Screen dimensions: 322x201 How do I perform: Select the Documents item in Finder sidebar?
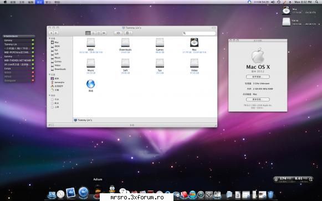click(x=55, y=90)
